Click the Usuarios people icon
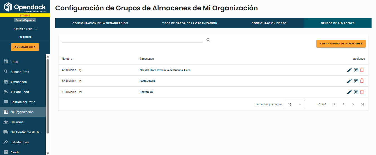Image resolution: width=376 pixels, height=155 pixels. [x=6, y=122]
